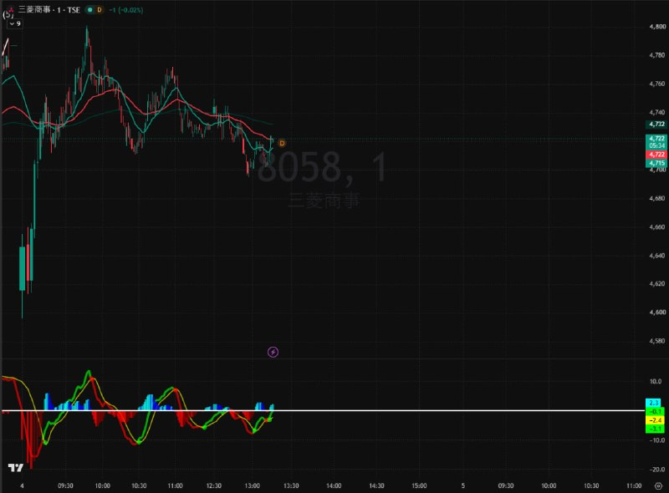This screenshot has height=493, width=669.
Task: Click the 4,620 price axis label
Action: click(x=657, y=283)
